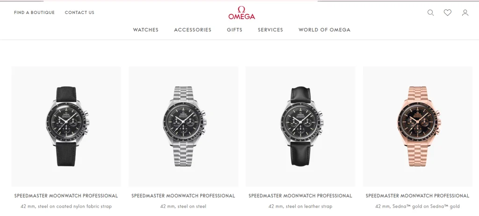This screenshot has width=479, height=216.
Task: Open the Gifts menu
Action: pos(235,29)
